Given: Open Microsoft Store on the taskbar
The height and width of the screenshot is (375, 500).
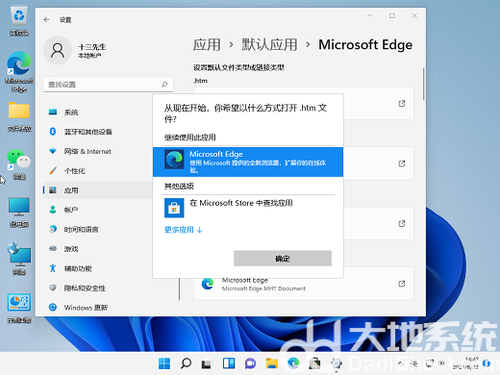Looking at the screenshot, I should (x=314, y=363).
